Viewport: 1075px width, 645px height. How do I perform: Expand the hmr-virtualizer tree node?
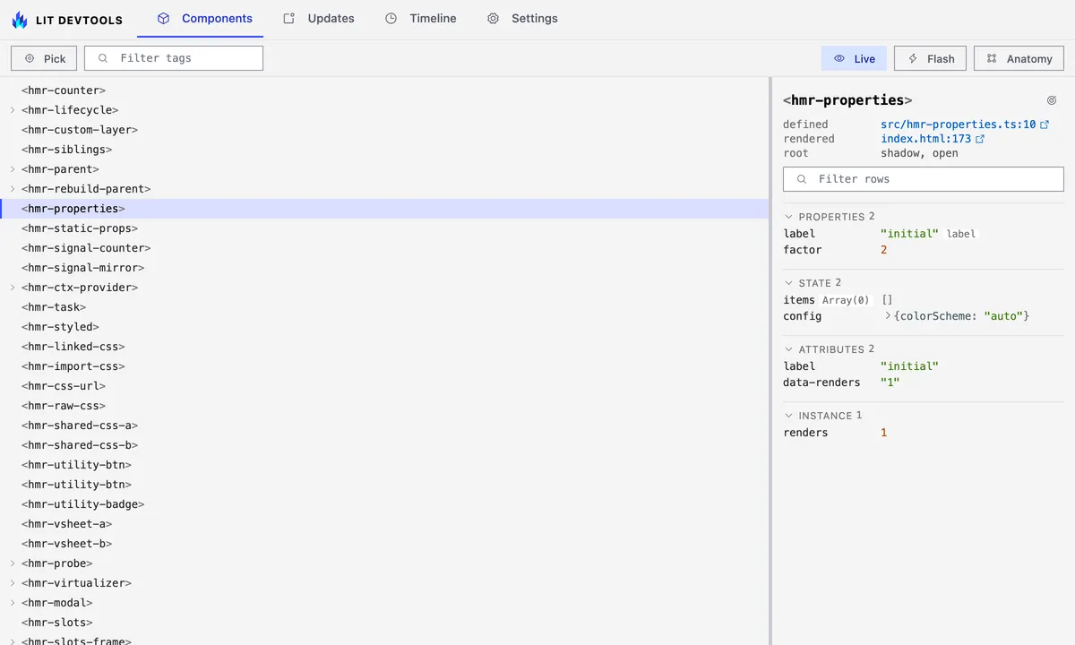(13, 583)
